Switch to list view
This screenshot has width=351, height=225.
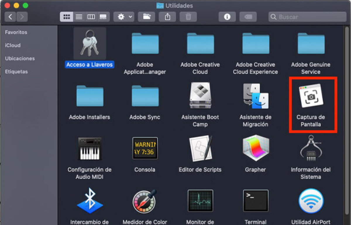point(79,17)
